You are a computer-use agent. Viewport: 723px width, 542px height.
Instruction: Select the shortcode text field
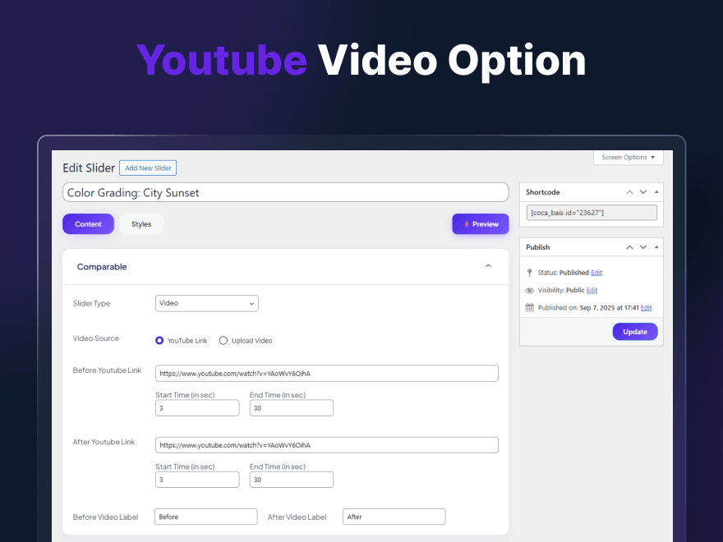pos(592,213)
